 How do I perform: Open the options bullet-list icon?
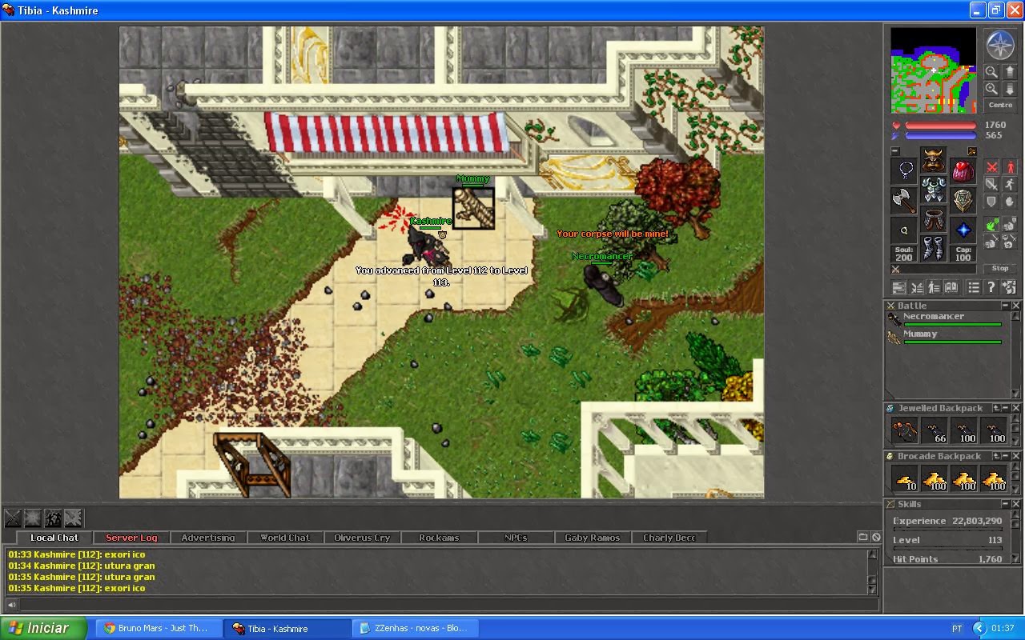[973, 288]
